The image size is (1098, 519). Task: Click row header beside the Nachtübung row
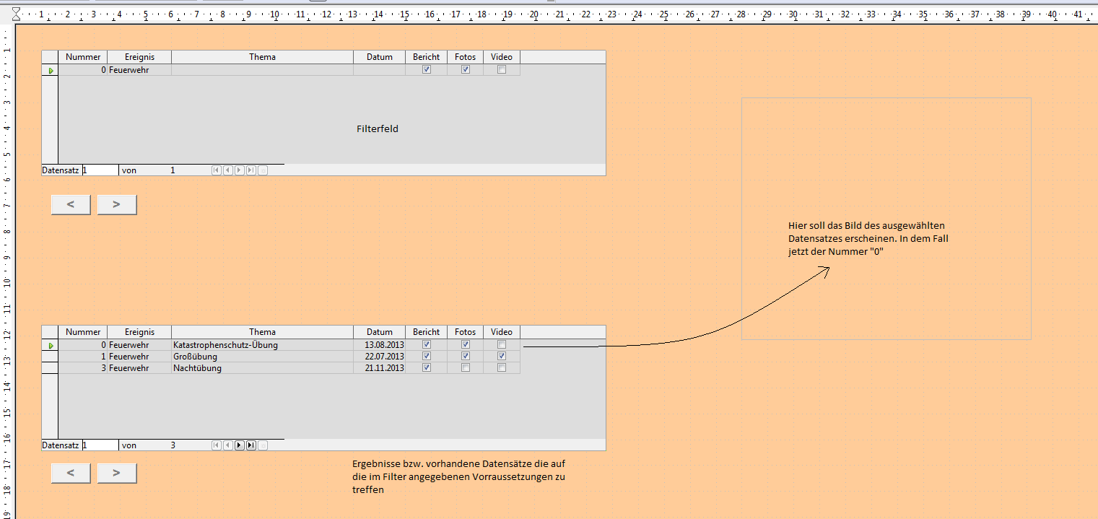tap(50, 368)
